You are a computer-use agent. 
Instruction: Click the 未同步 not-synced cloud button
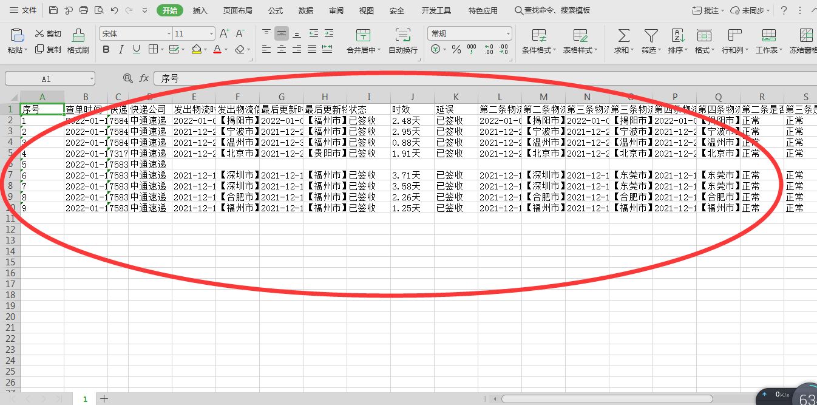tap(750, 11)
